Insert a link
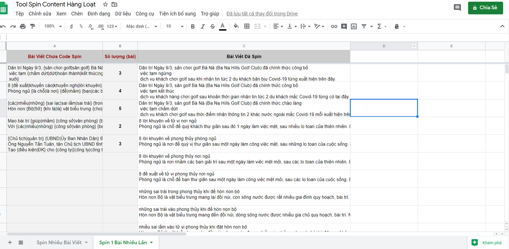 [x=334, y=26]
